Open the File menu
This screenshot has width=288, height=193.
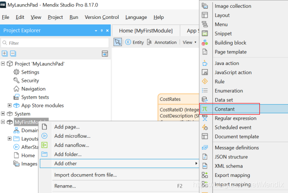[x=6, y=17]
